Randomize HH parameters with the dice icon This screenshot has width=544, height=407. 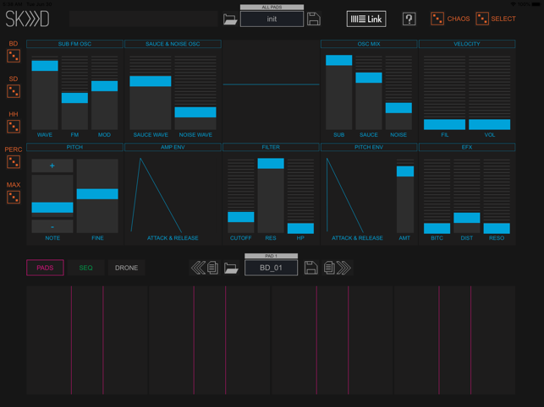point(14,127)
